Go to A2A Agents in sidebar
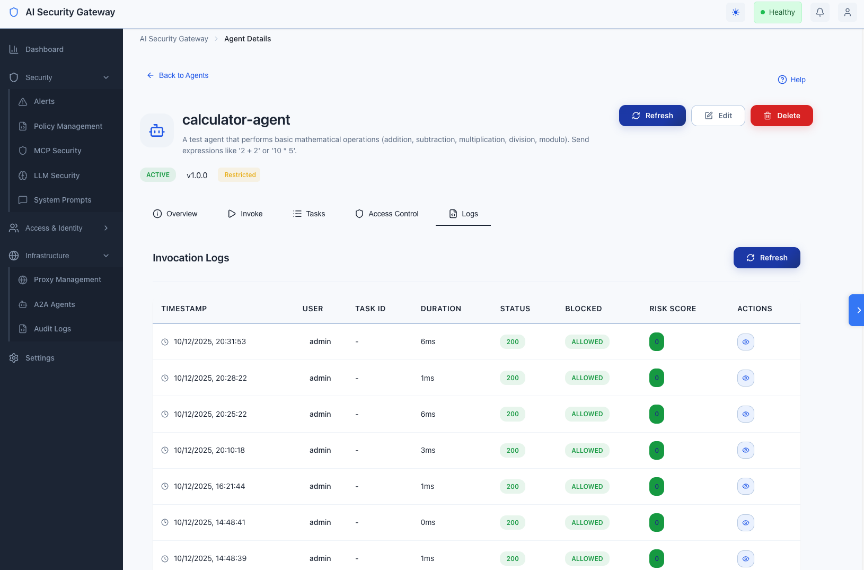 54,304
